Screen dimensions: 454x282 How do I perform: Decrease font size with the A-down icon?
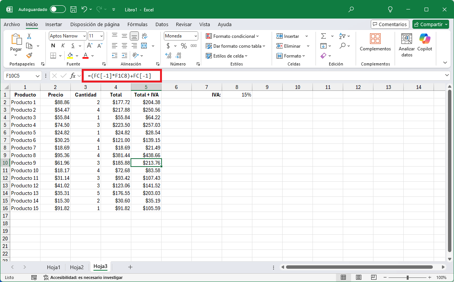100,46
